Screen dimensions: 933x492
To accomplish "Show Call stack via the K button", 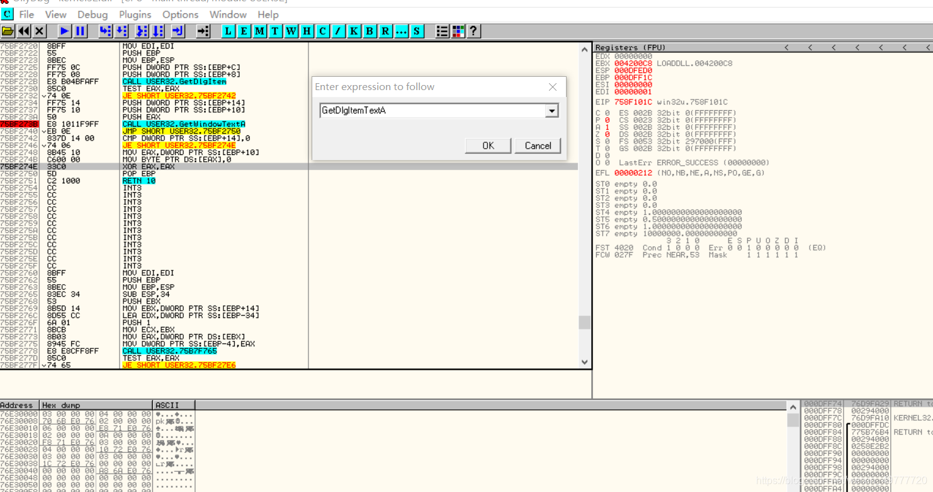I will click(354, 31).
